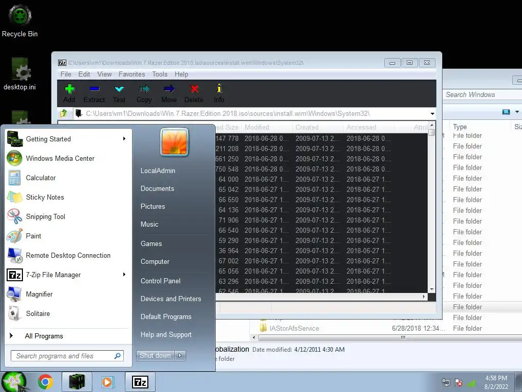
Task: Open Default Programs link
Action: (x=166, y=316)
